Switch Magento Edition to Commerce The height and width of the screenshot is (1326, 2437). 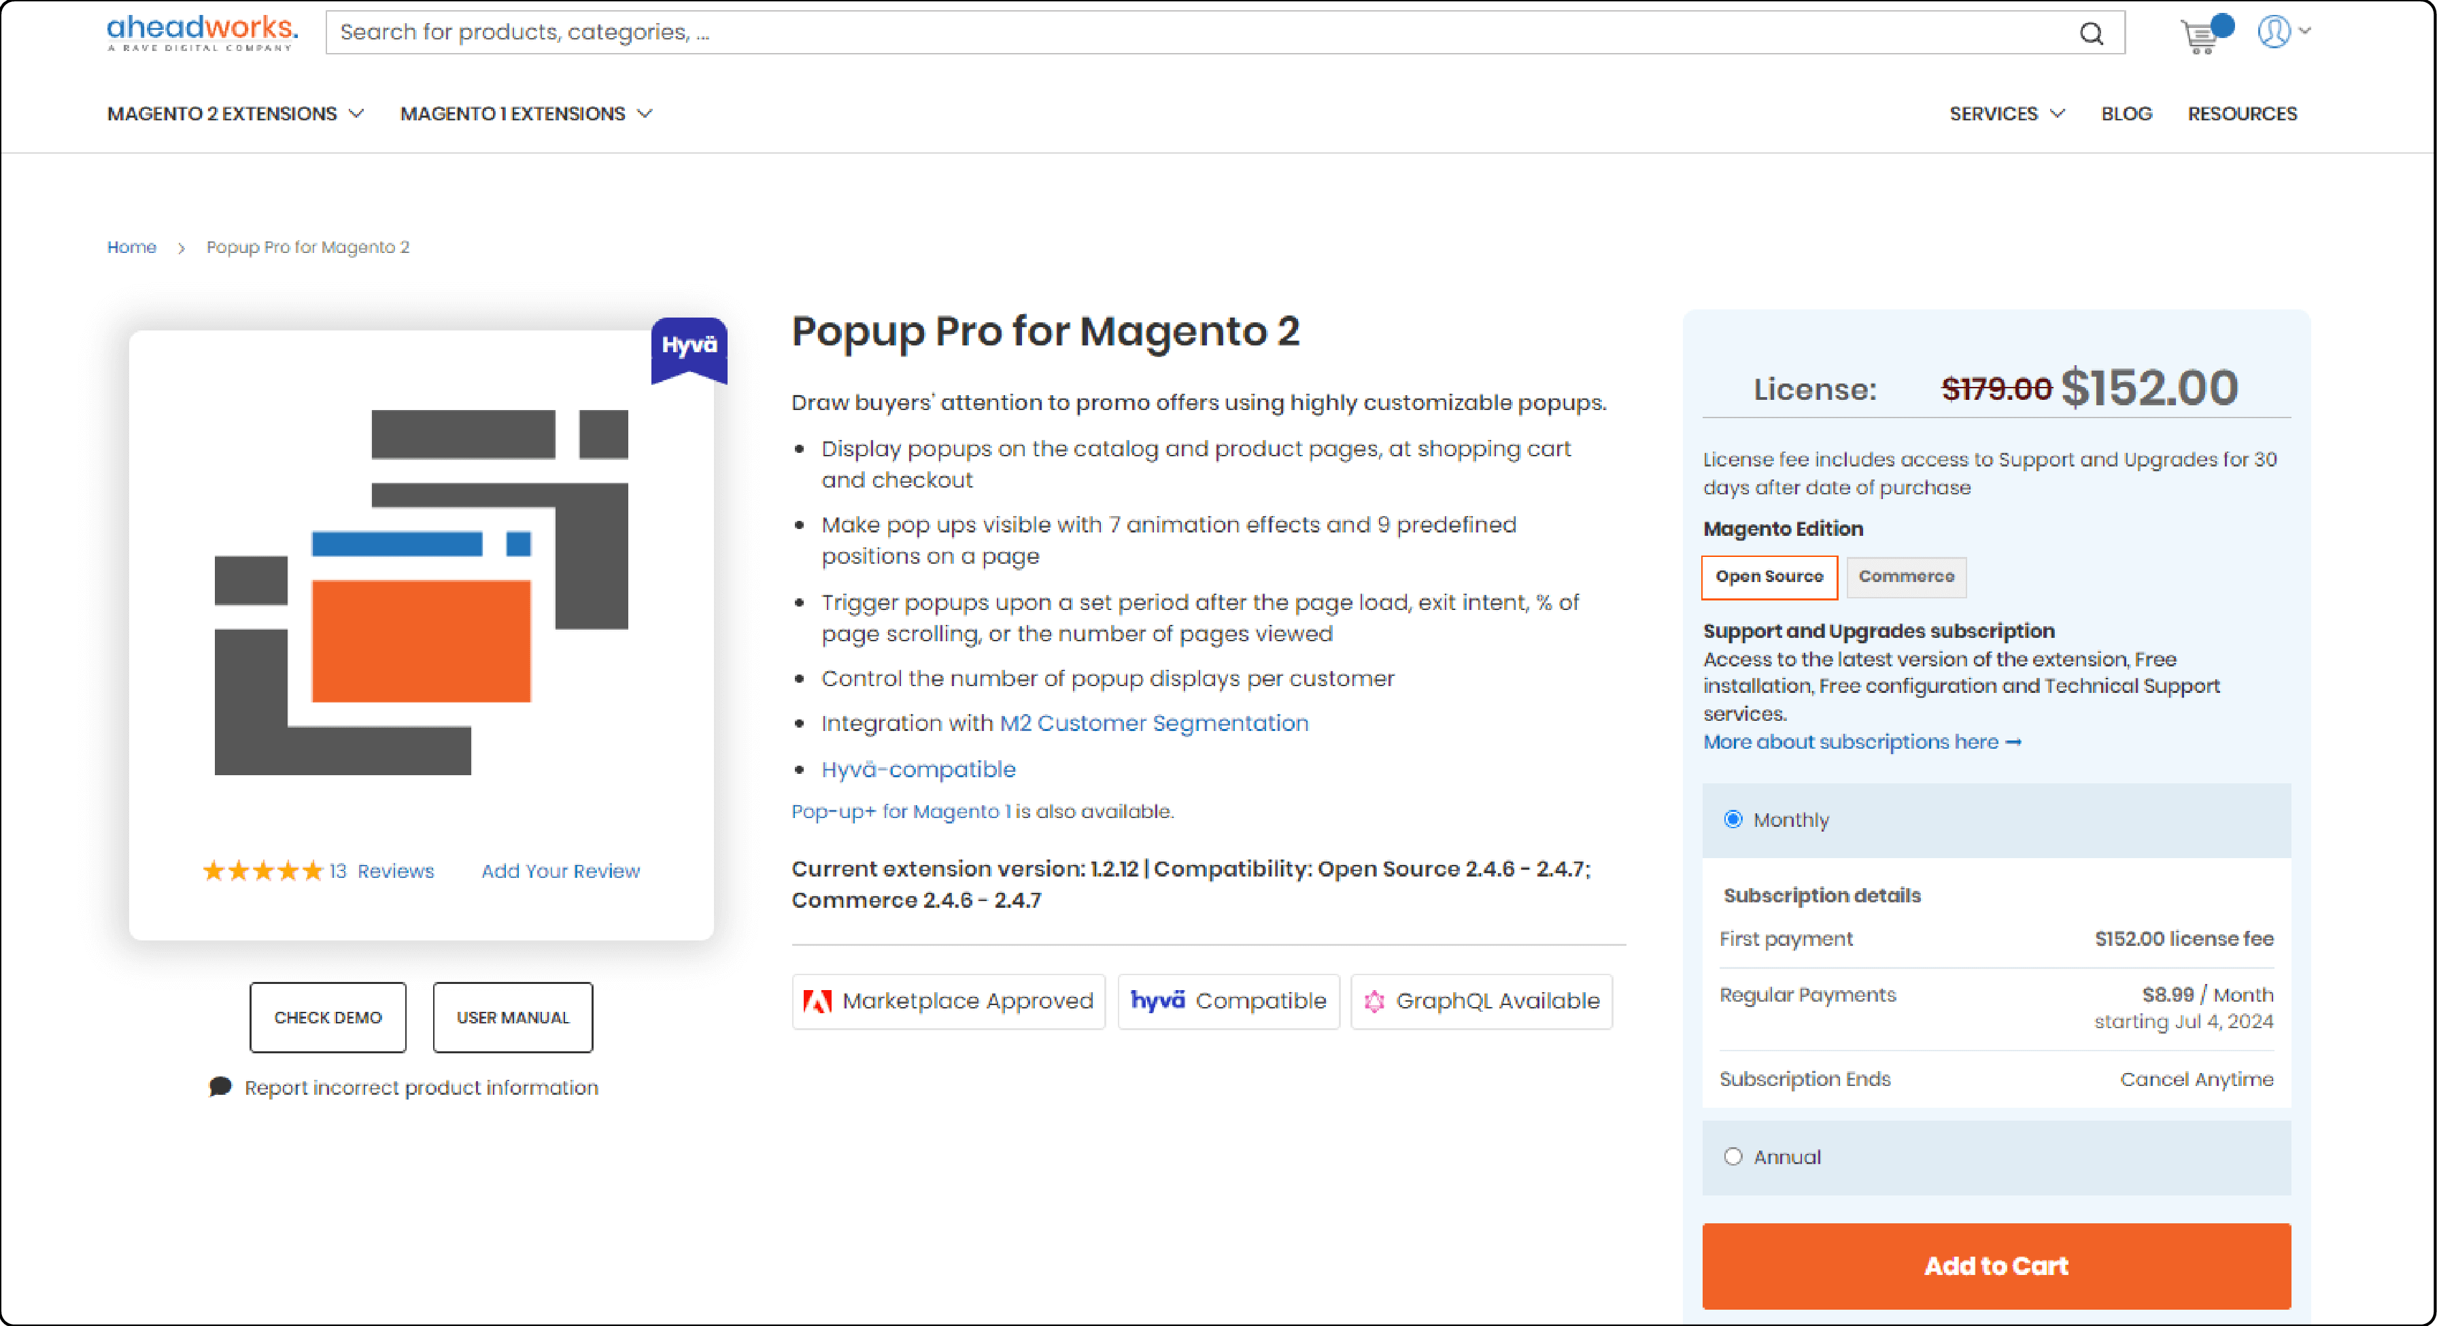(1905, 576)
